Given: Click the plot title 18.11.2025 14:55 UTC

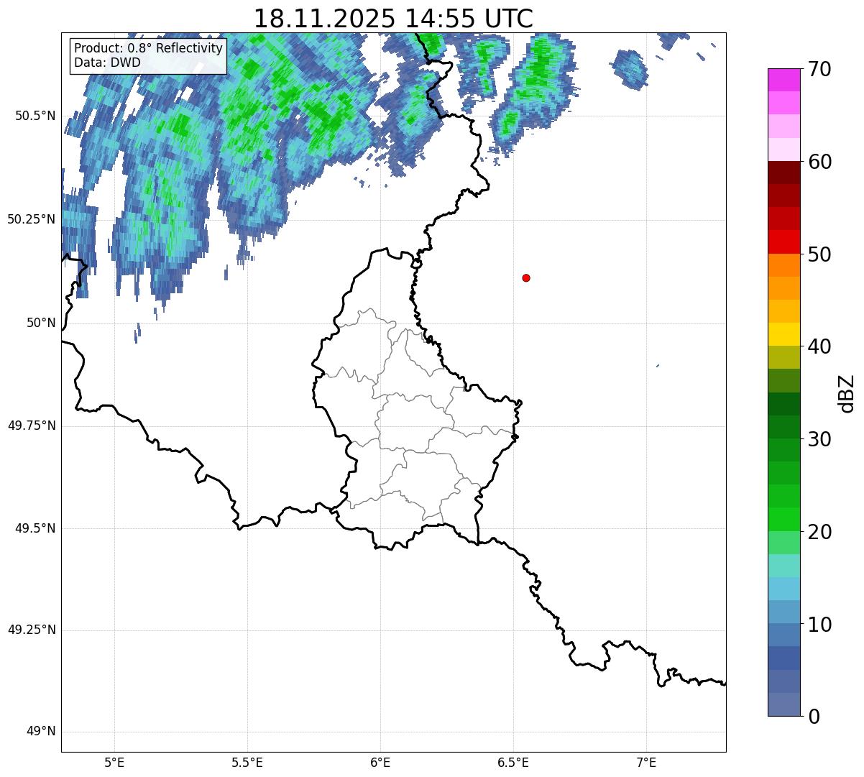Looking at the screenshot, I should (393, 18).
